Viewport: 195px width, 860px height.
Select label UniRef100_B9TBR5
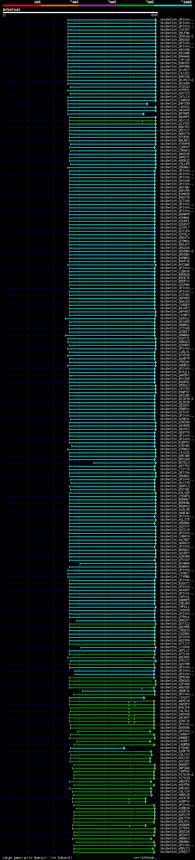[x=175, y=114]
